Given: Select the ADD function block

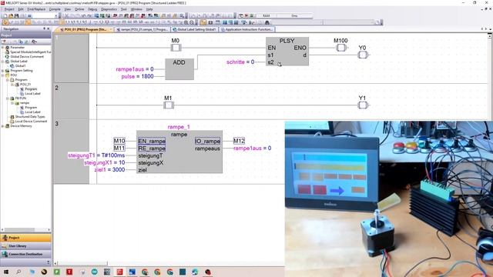Looking at the screenshot, I should tap(179, 69).
